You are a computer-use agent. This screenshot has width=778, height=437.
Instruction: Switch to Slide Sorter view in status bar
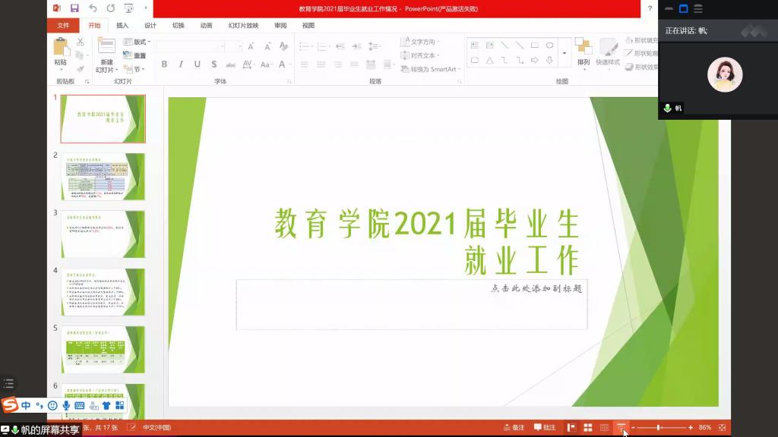pos(587,428)
